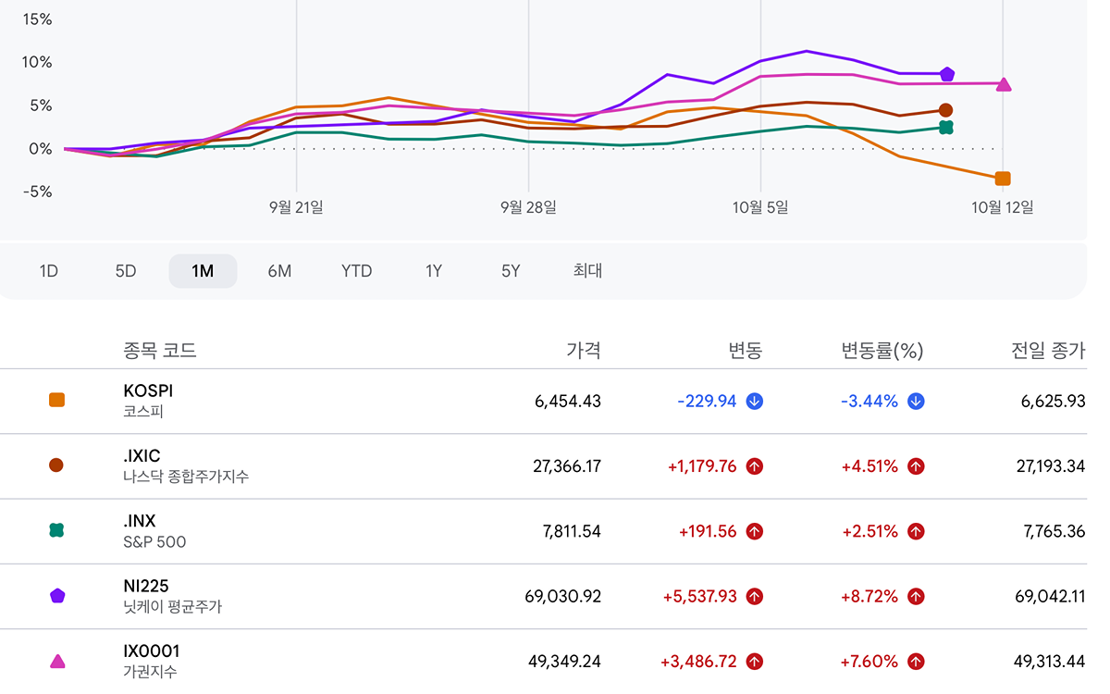Select the 1M time range tab
This screenshot has width=1110, height=694.
[x=203, y=271]
